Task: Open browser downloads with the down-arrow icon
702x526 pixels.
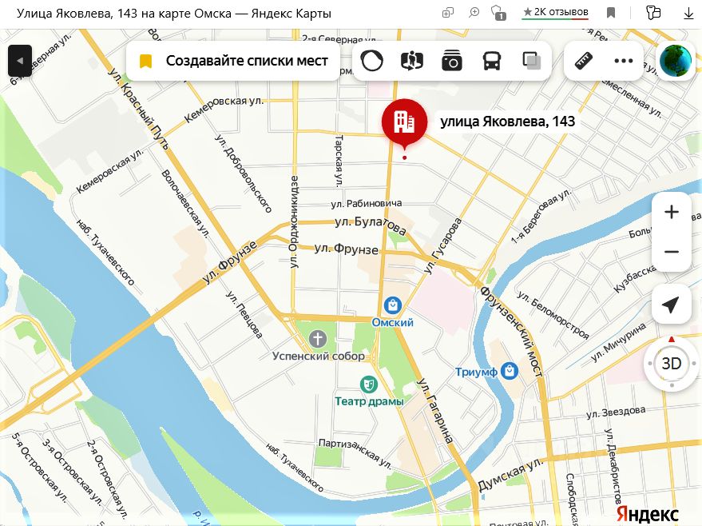Action: point(688,13)
